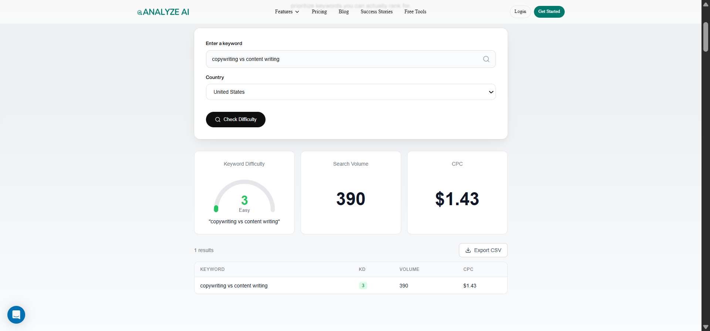
Task: Click into the Enter a keyword field
Action: [x=344, y=59]
